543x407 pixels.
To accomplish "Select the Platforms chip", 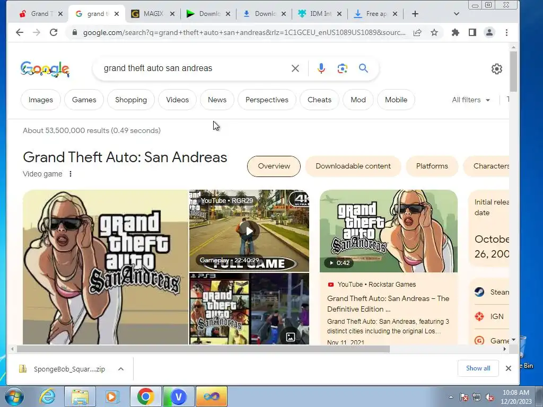I will coord(432,166).
